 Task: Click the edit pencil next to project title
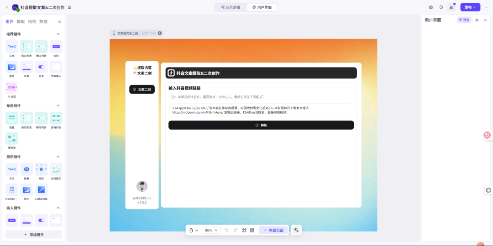(69, 7)
